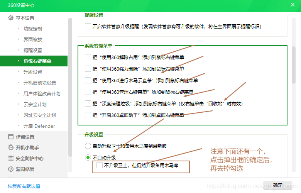
Task: Go to 提醒设置 in the sidebar
Action: pos(33,50)
